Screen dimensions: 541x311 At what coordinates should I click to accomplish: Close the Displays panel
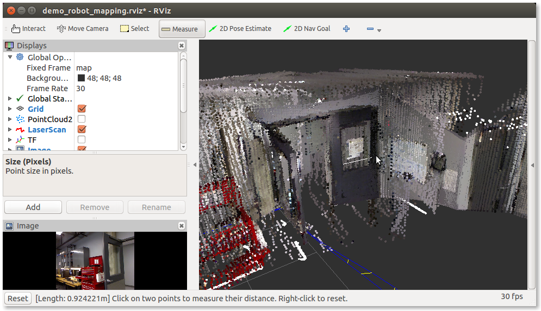pos(182,46)
